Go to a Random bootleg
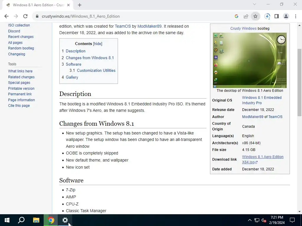Screen dimensions: 302x226 point(21,48)
